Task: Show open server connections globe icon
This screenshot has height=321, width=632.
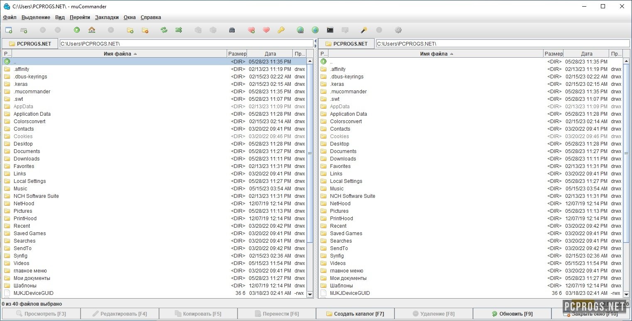Action: (315, 30)
